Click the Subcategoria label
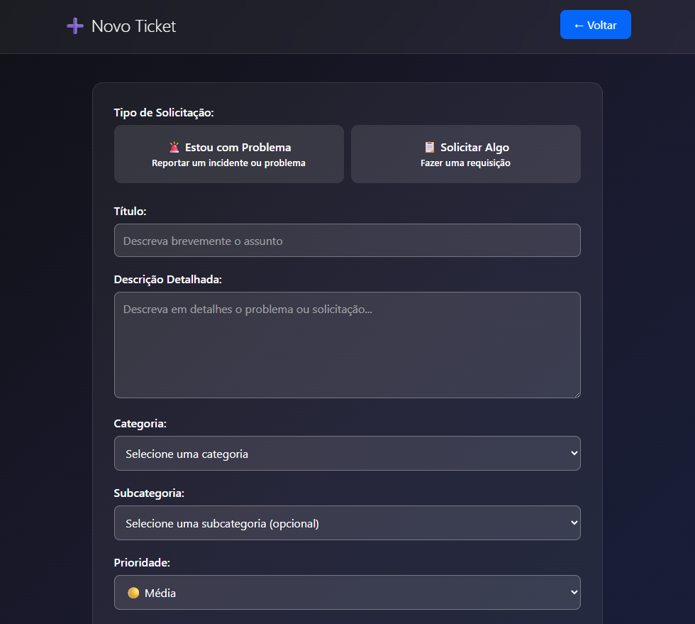Viewport: 695px width, 624px height. [x=149, y=493]
